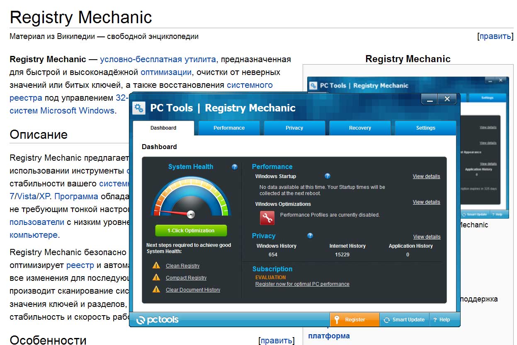Click the Settings tab in the background screenshot window
The image size is (517, 345).
tap(487, 98)
